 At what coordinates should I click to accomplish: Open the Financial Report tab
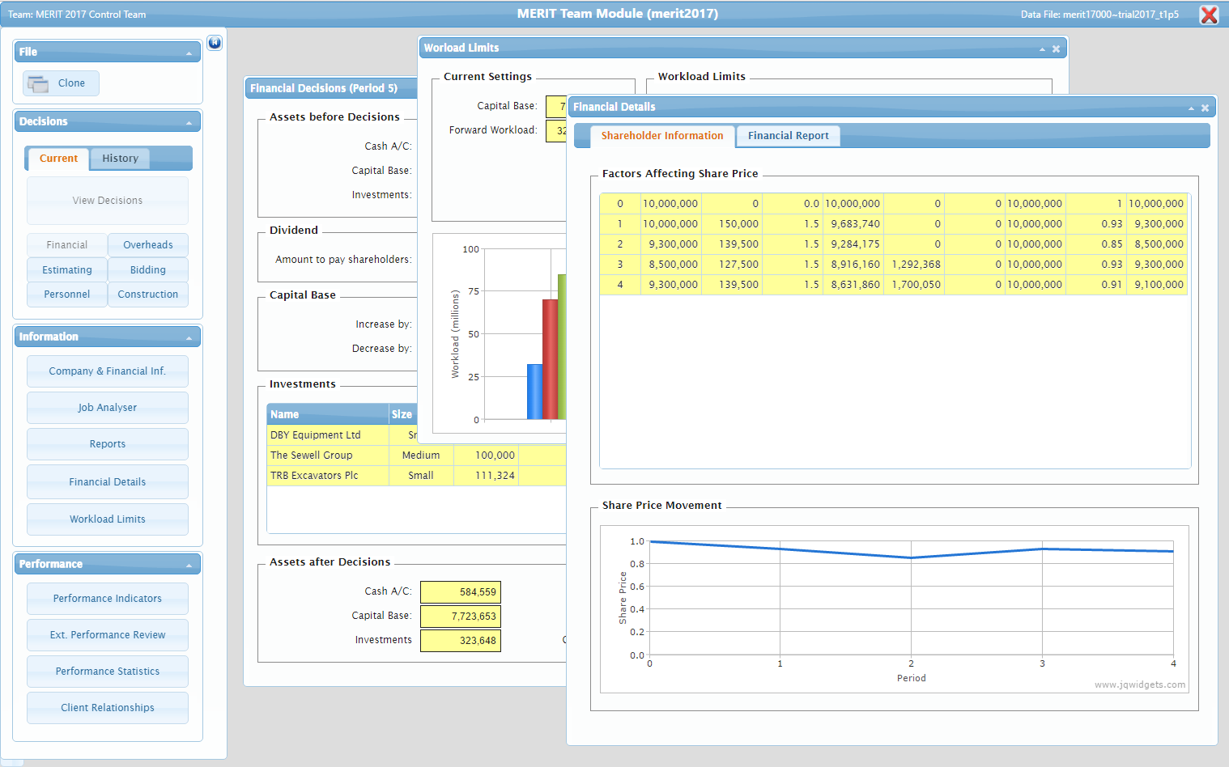[x=788, y=136]
